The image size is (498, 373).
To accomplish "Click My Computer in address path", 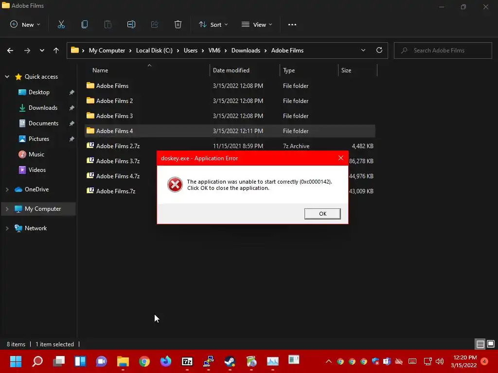I will coord(107,51).
